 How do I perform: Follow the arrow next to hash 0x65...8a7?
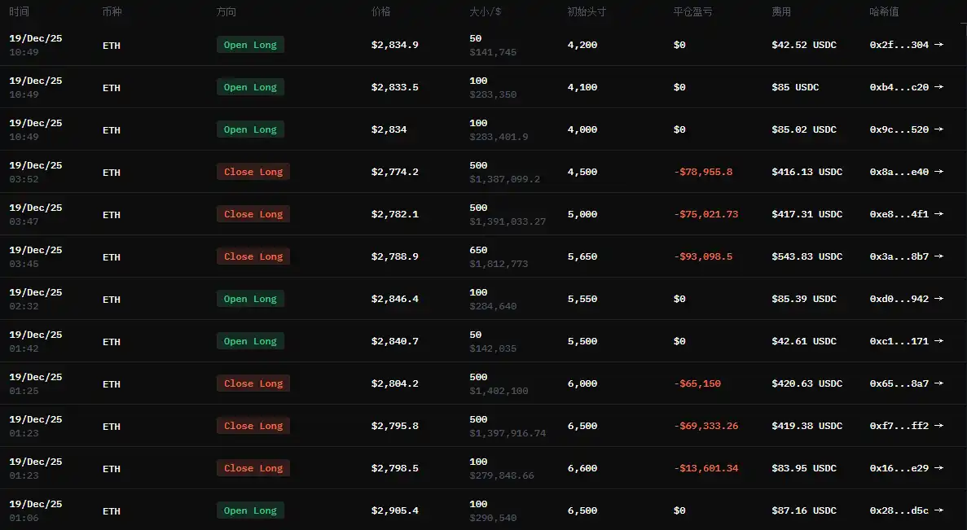pos(938,383)
